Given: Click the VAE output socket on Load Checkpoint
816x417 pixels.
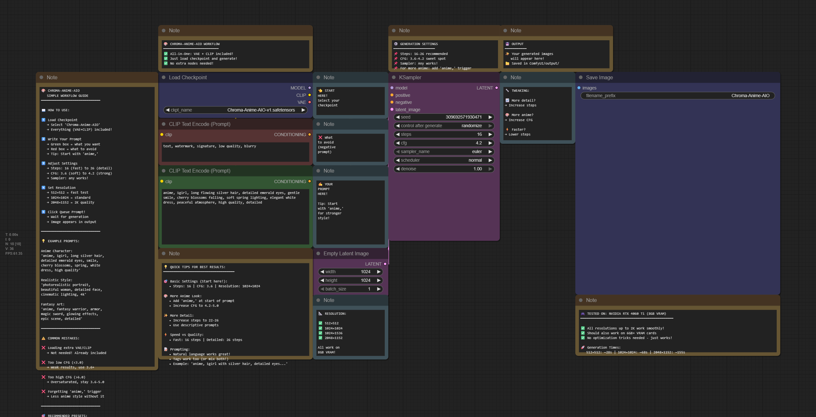Looking at the screenshot, I should 309,102.
